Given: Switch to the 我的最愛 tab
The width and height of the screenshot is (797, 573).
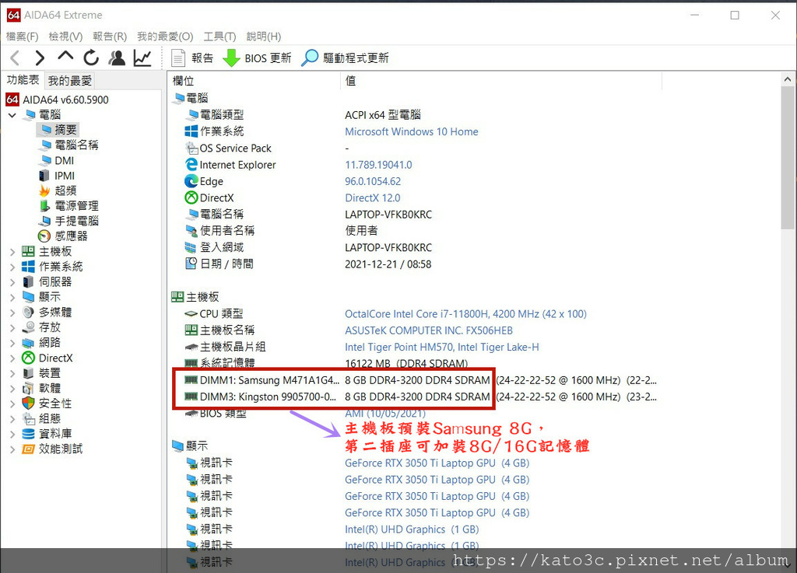Looking at the screenshot, I should tap(69, 81).
